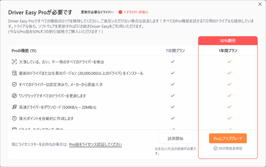Click the 高速ドライバーをダウンロード feature text
266x167 pixels.
pos(57,107)
